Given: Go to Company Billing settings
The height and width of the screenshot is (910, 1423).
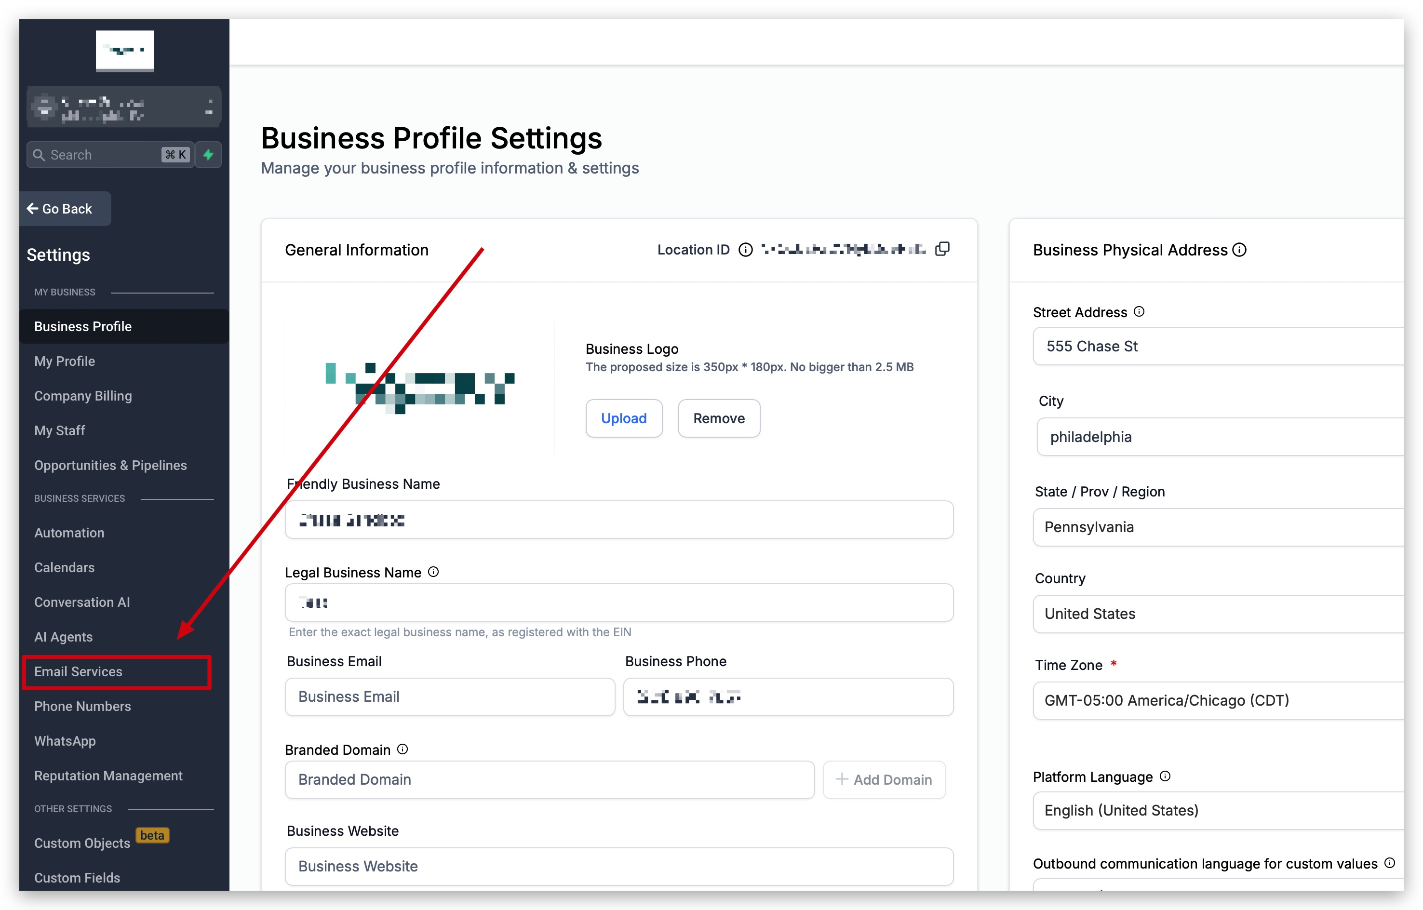Looking at the screenshot, I should (x=83, y=396).
